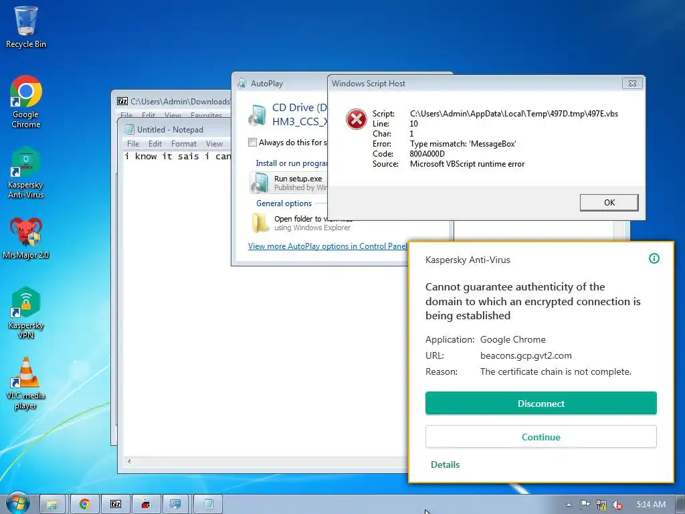The height and width of the screenshot is (514, 685).
Task: Open Kaspersky Anti-Virus desktop shortcut
Action: (26, 173)
